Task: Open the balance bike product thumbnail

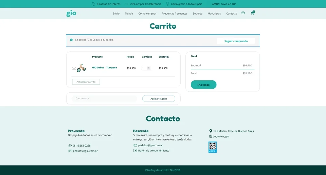Action: click(x=81, y=68)
